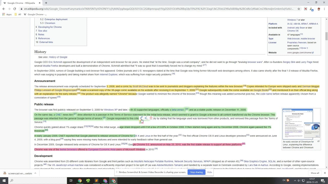Open the Mozilla Firefox link
The width and height of the screenshot is (328, 184).
(50, 66)
